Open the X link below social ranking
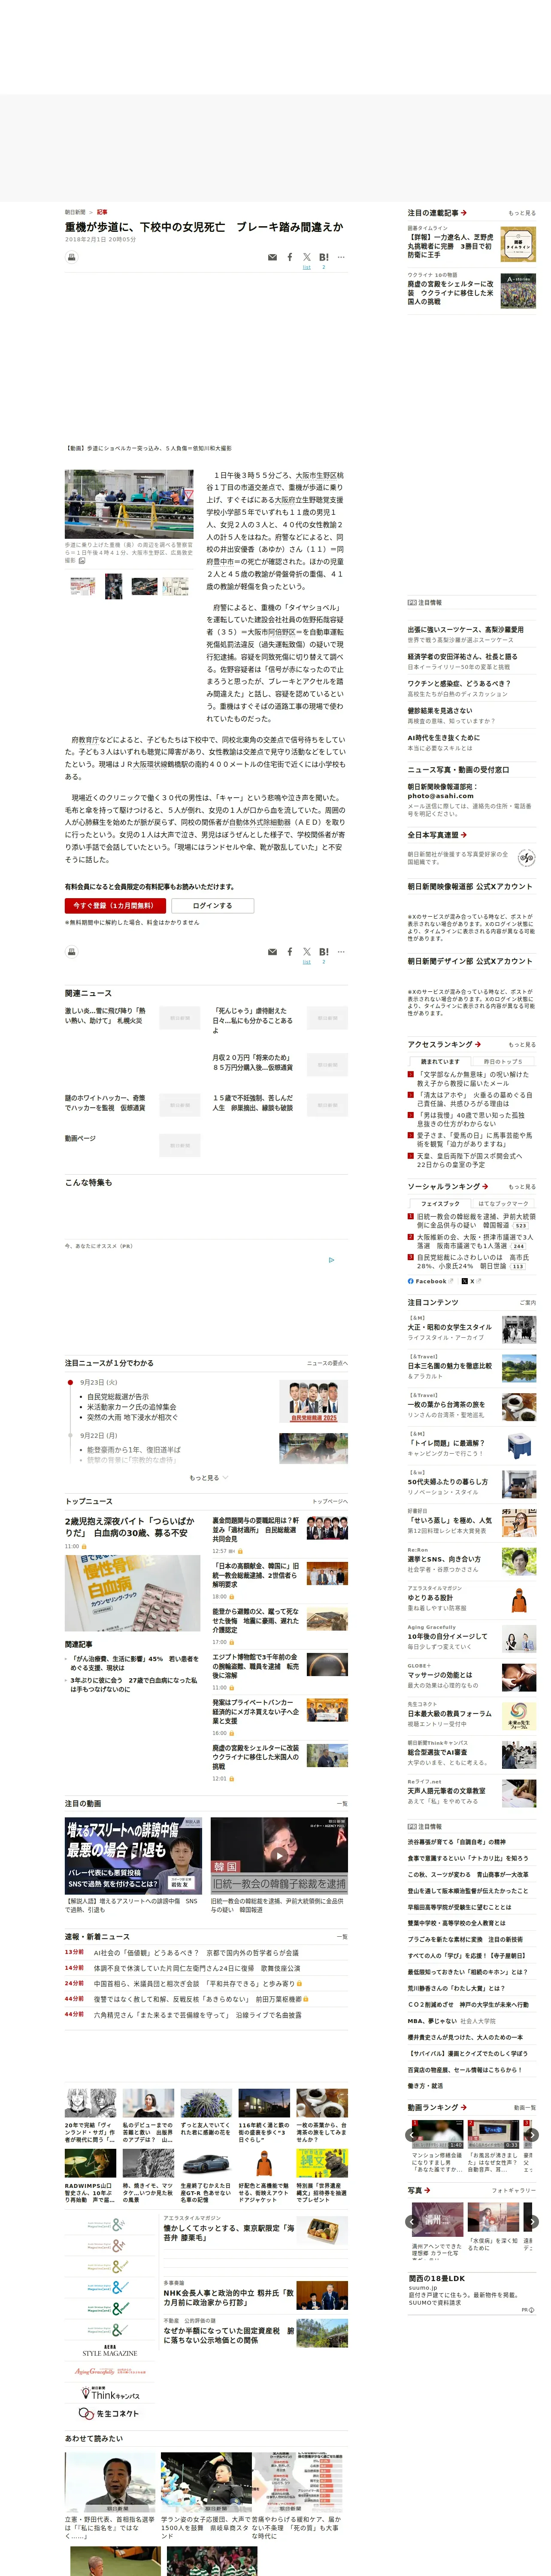This screenshot has width=551, height=2576. [x=472, y=1281]
